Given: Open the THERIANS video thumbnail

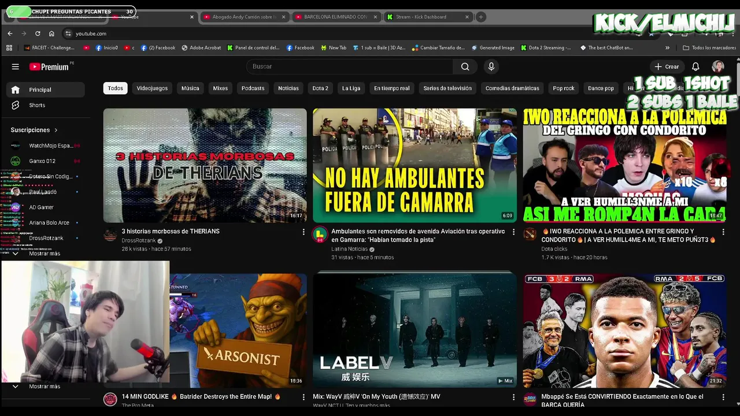Looking at the screenshot, I should coord(205,165).
